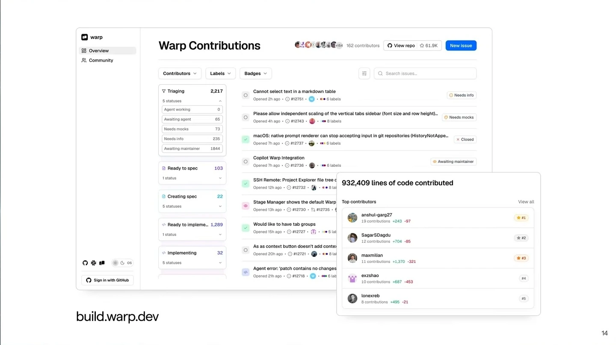616x345 pixels.
Task: Open SagarSDagdu contributor row
Action: (438, 238)
